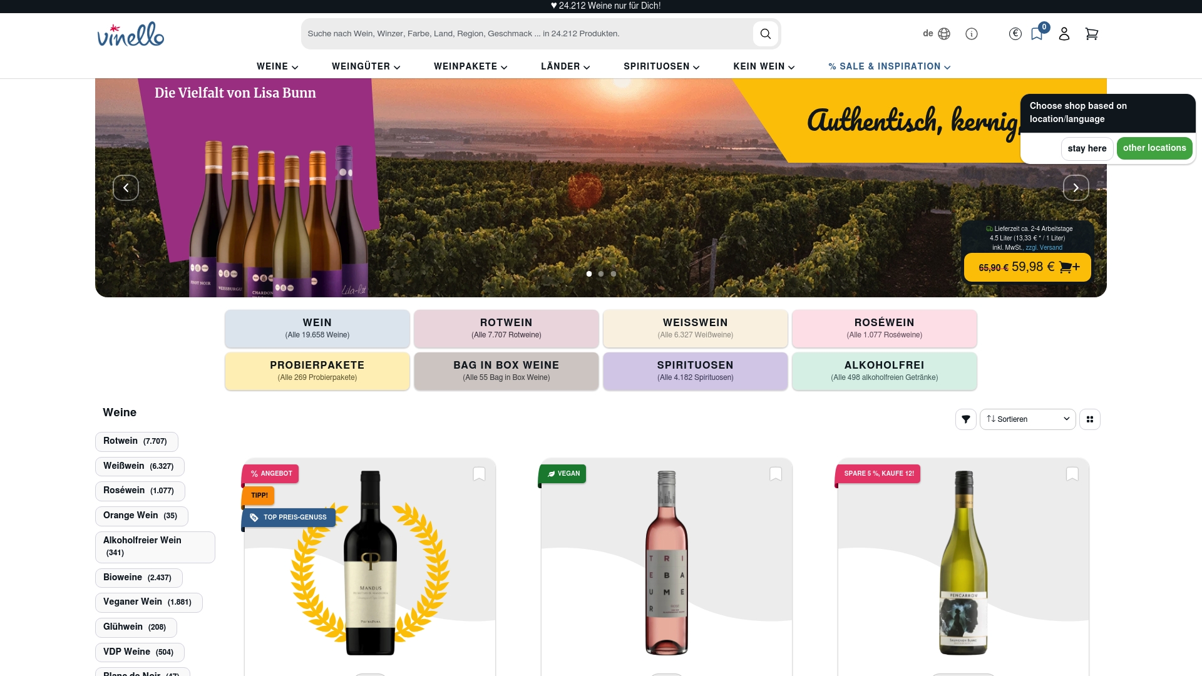Click the euro currency icon
Viewport: 1202px width, 676px height.
[1015, 34]
